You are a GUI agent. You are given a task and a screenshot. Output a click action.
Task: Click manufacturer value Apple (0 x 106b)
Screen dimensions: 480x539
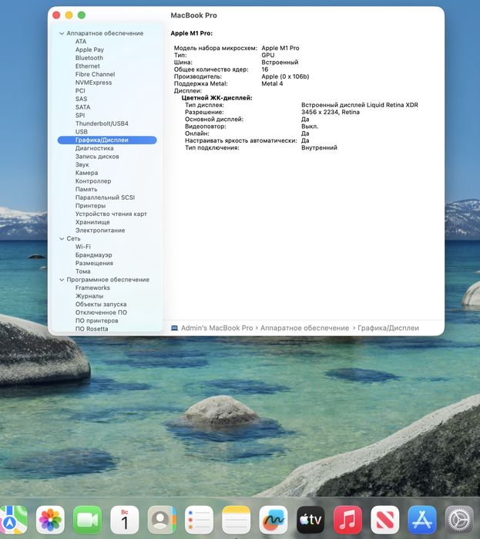[x=285, y=76]
